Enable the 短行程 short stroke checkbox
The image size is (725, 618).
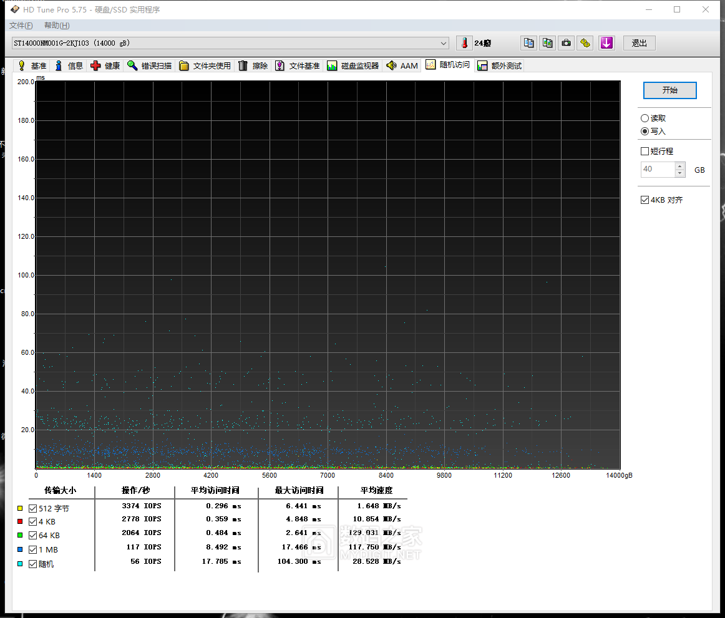tap(645, 152)
